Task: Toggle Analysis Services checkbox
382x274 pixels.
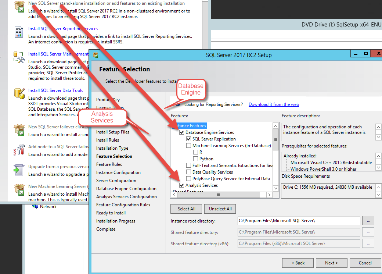Action: (182, 185)
